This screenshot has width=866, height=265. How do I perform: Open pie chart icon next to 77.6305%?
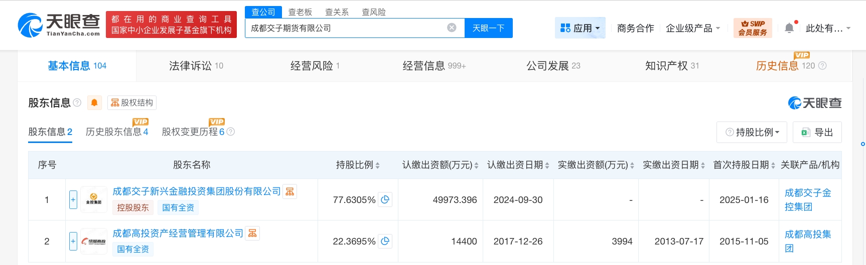click(385, 199)
